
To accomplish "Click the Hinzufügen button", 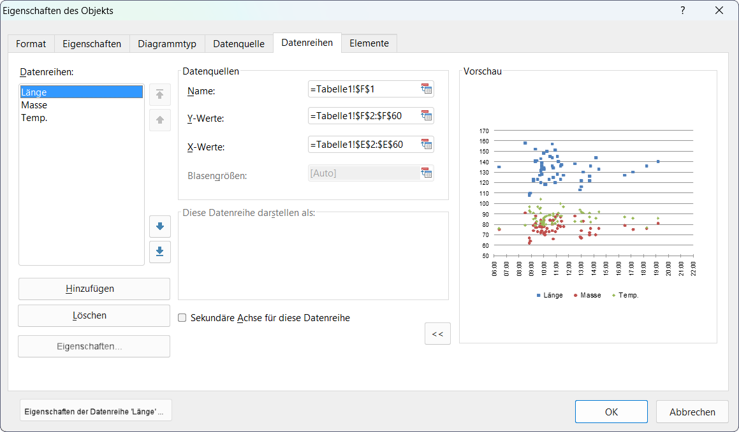I will [94, 289].
